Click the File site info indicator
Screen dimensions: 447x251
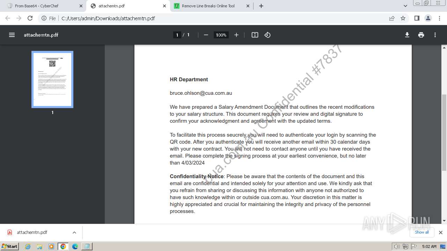pyautogui.click(x=49, y=18)
